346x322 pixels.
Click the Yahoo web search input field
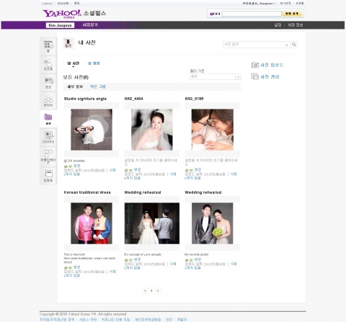(x=252, y=14)
